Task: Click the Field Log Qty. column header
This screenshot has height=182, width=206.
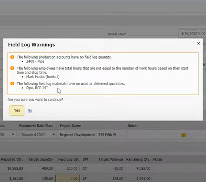Action: click(69, 159)
